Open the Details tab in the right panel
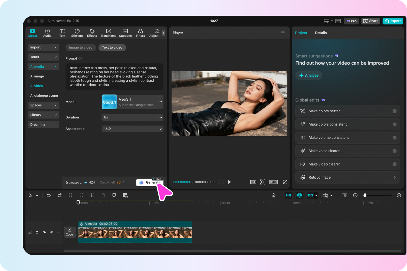 [321, 33]
